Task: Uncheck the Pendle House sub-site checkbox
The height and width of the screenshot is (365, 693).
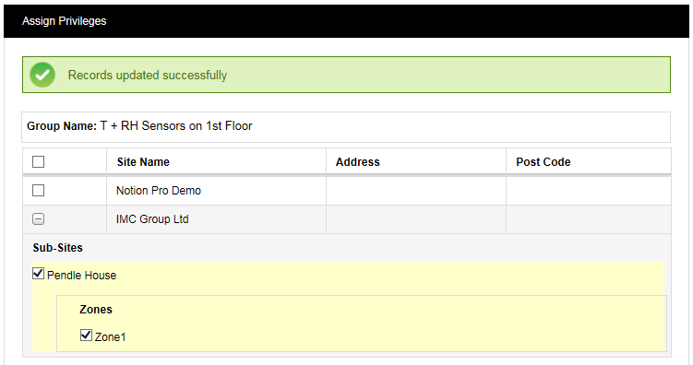Action: [x=39, y=274]
